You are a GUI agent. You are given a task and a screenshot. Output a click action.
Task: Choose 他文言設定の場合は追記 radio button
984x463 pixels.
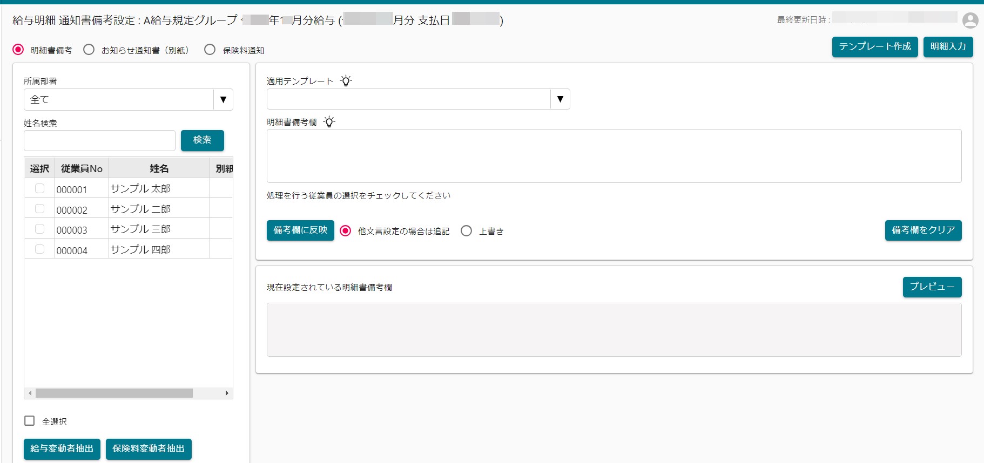pyautogui.click(x=346, y=231)
